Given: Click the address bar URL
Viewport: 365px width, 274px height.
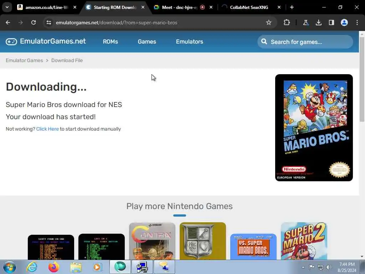Looking at the screenshot, I should pos(117,22).
